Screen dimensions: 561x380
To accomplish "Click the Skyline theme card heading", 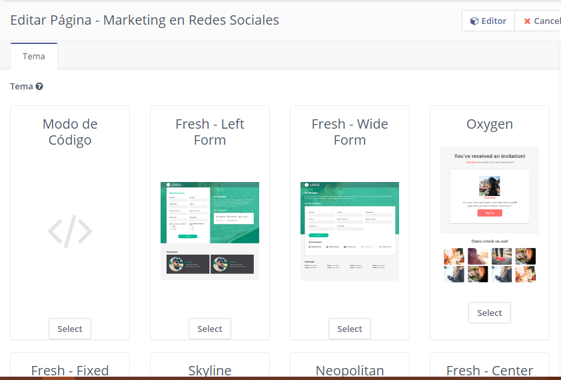I will click(210, 371).
